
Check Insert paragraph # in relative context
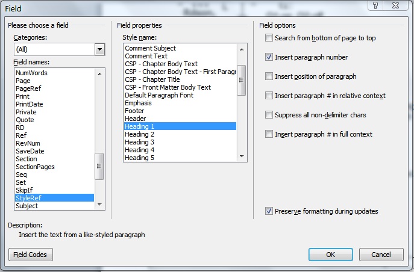(269, 96)
